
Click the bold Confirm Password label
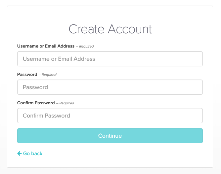point(36,103)
